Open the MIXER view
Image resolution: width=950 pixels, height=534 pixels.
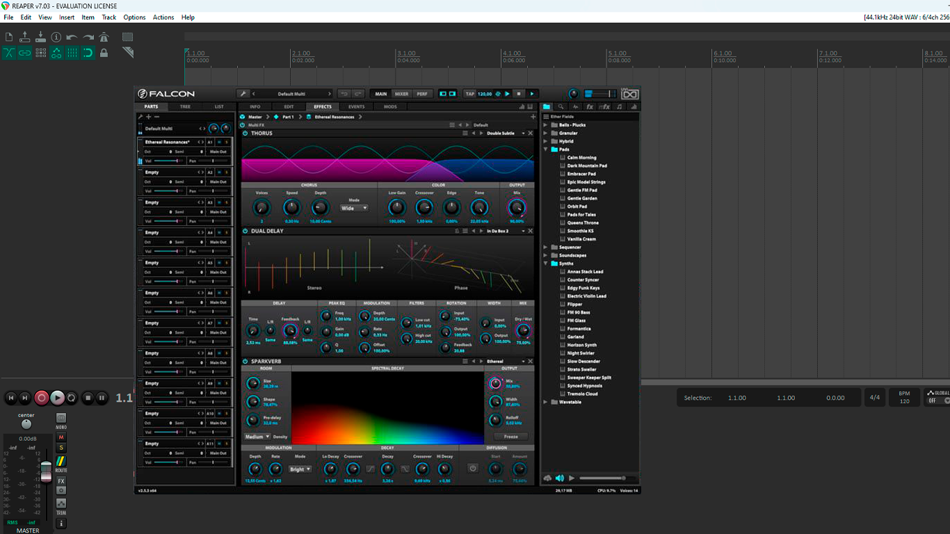tap(401, 94)
